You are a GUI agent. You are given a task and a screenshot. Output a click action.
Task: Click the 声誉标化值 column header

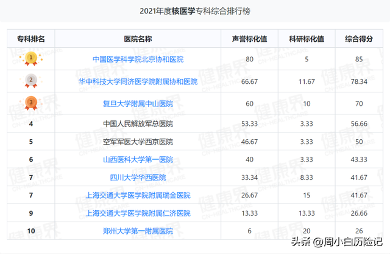249,39
